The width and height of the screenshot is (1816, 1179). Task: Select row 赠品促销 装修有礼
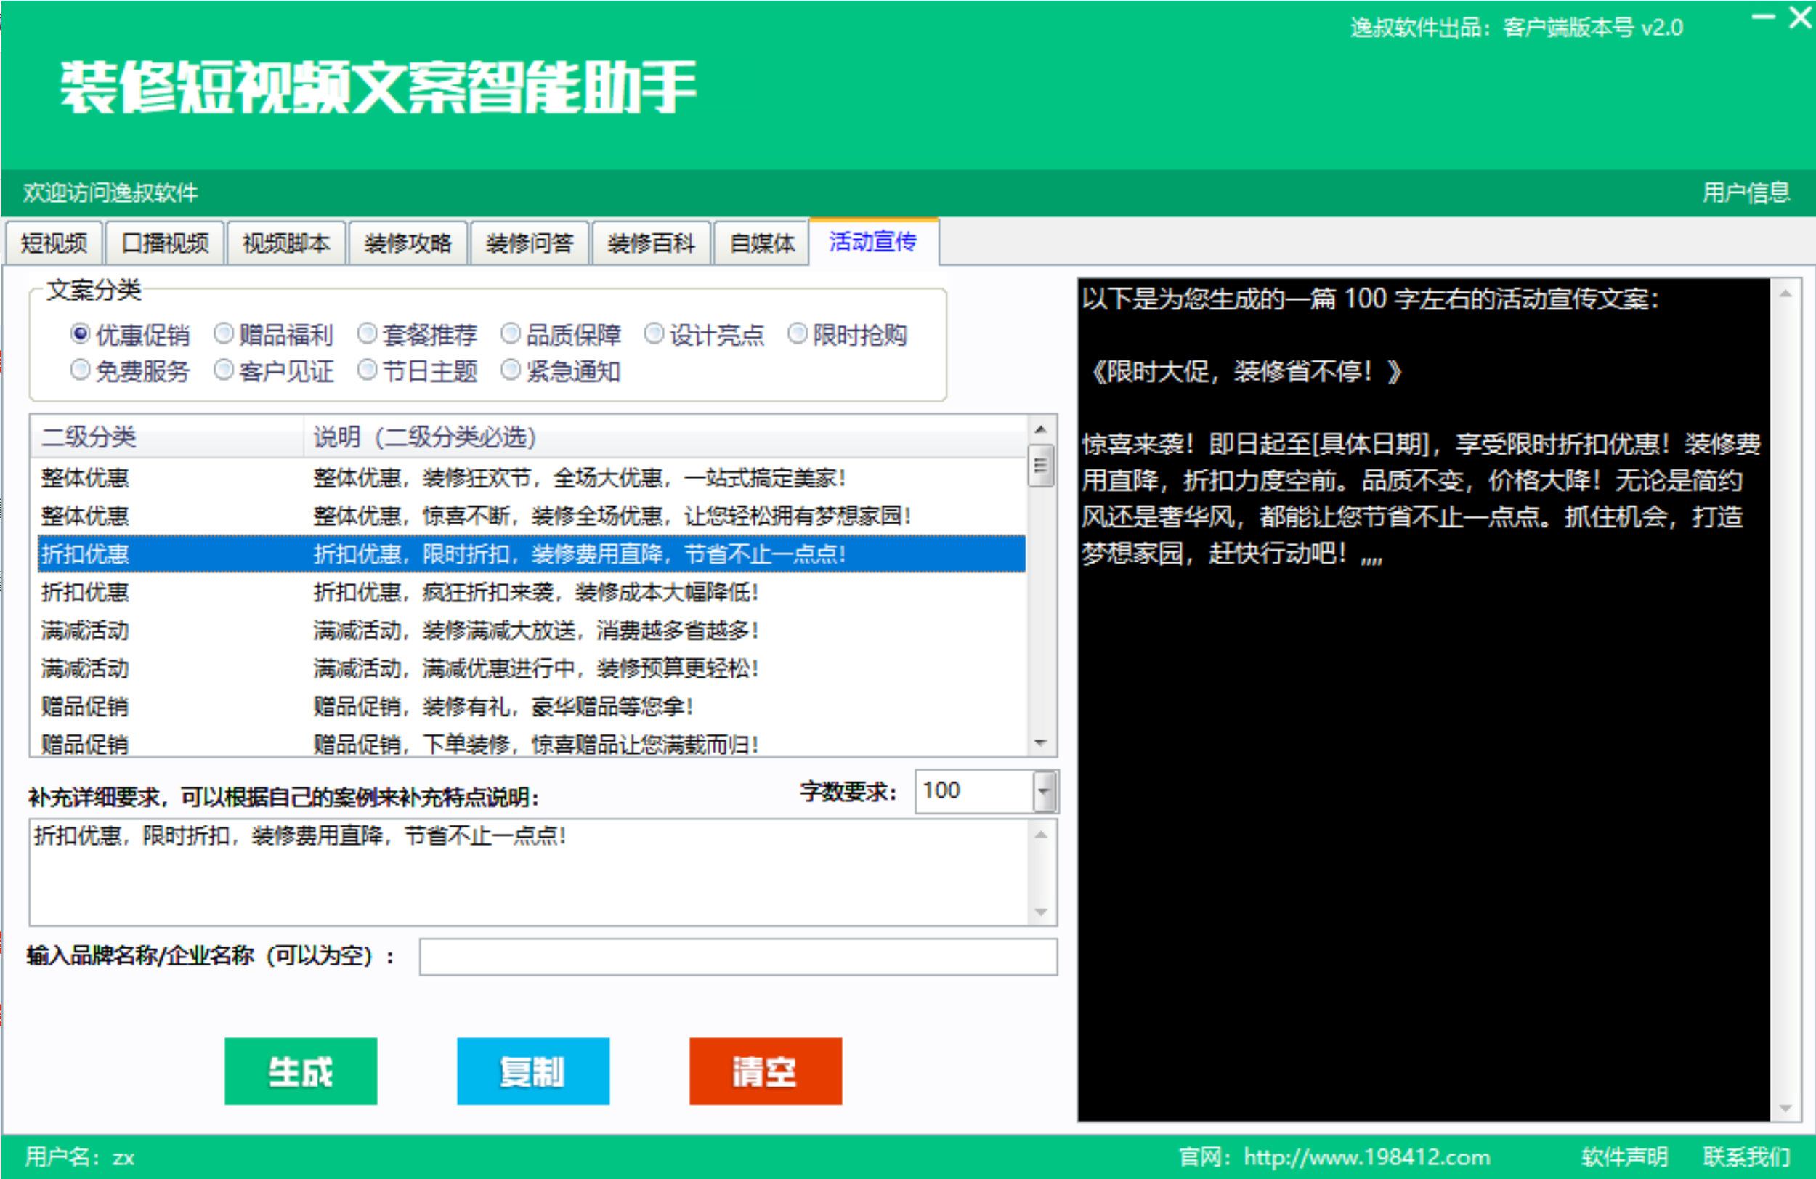(531, 707)
